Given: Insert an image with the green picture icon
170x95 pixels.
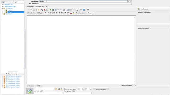Looking at the screenshot, I should (x=50, y=10).
